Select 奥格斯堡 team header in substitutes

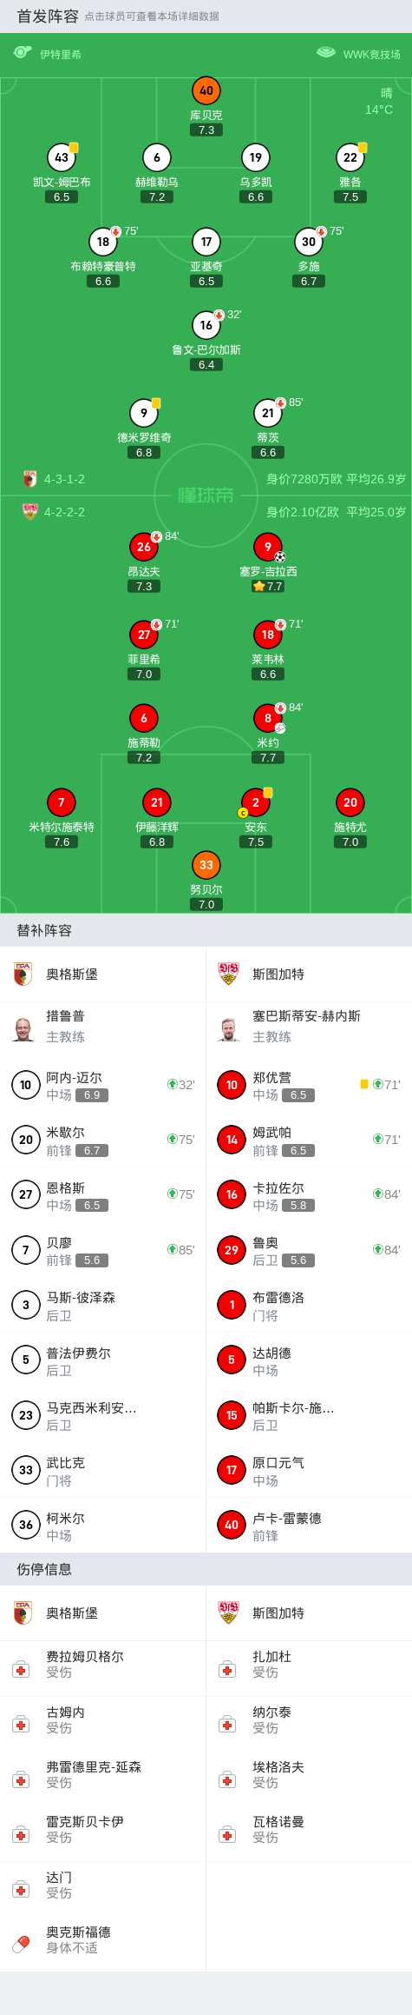(103, 974)
